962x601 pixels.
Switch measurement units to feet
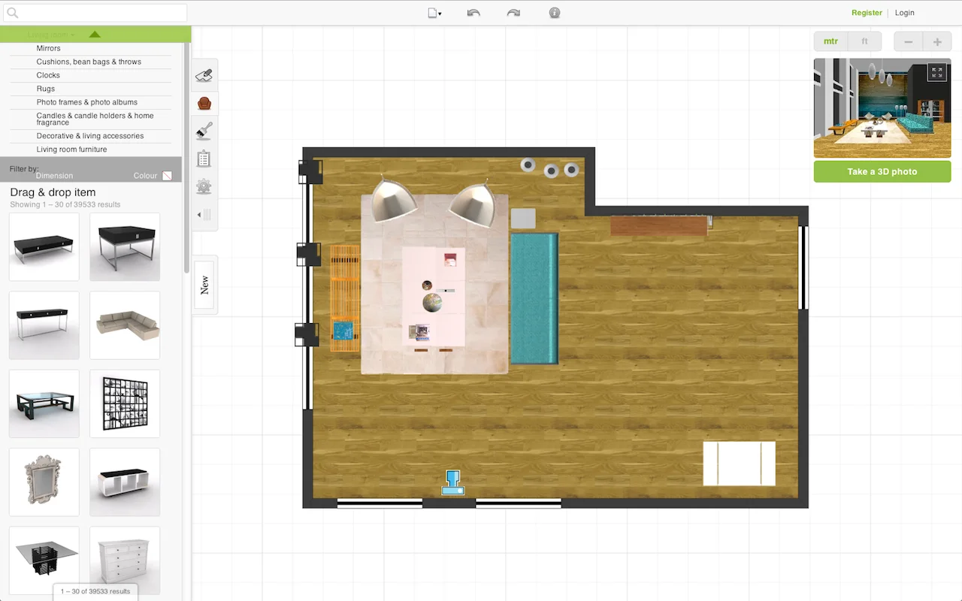[864, 41]
